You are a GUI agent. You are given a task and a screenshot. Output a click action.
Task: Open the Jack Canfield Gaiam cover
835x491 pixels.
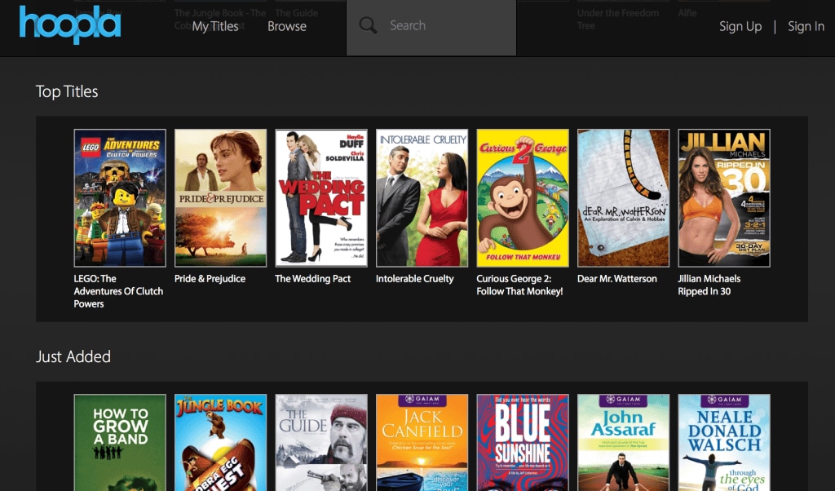pos(422,443)
